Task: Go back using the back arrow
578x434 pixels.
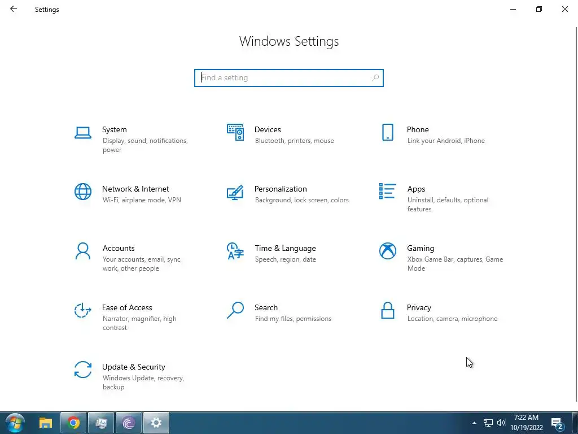Action: point(14,9)
